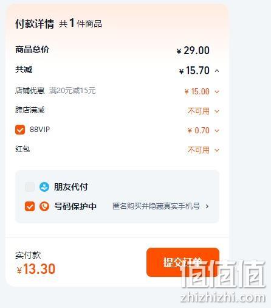This screenshot has width=271, height=308.
Task: Open the arrow next to 匿名购买并隐藏真实手机号
Action: click(207, 206)
